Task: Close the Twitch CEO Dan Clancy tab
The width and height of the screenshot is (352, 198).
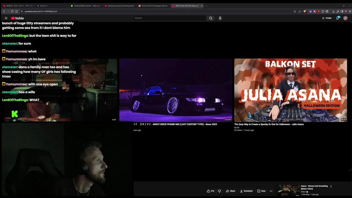Action: 202,6
